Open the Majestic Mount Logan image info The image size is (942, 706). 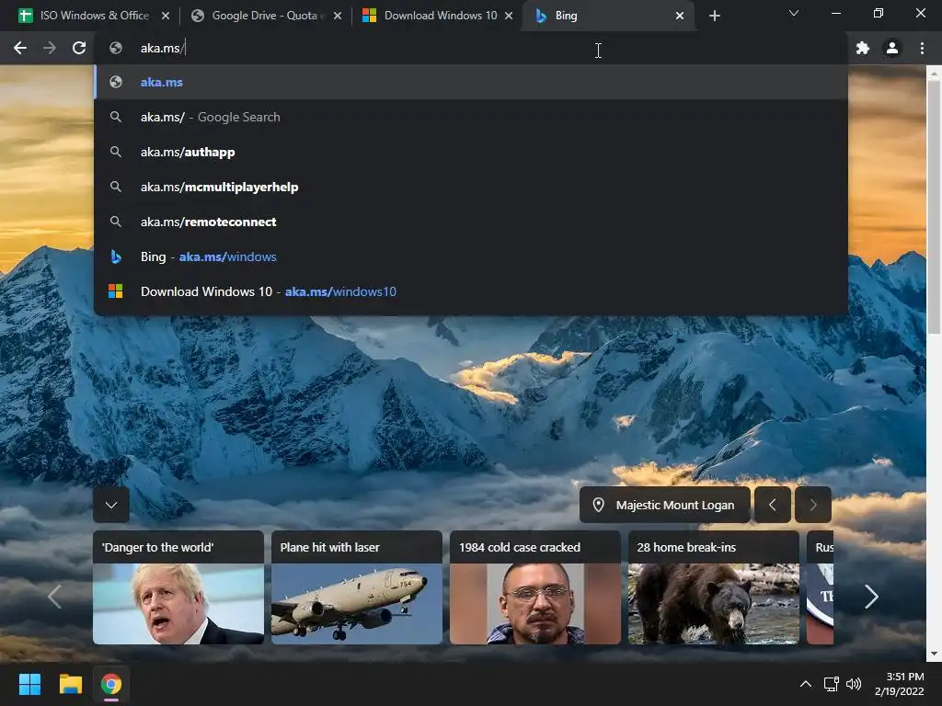(665, 505)
